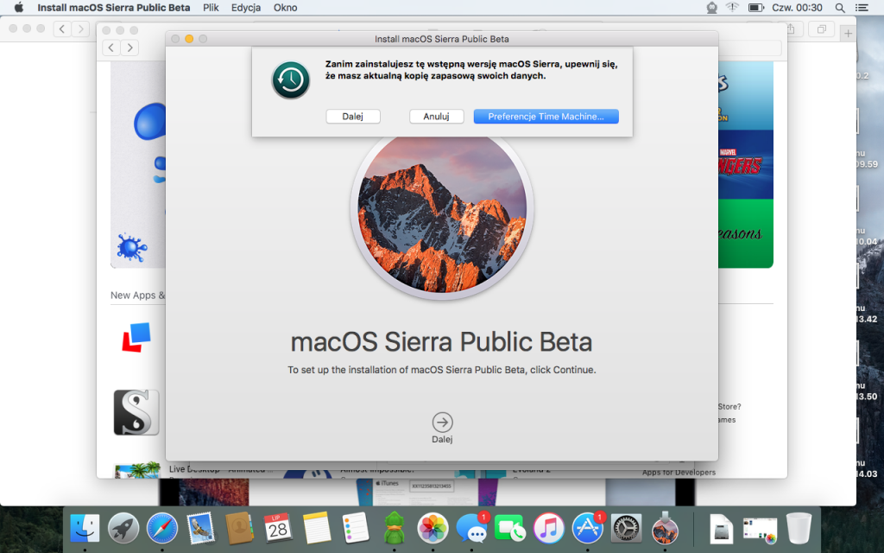
Task: Open Photos pinwheel in the Dock
Action: tap(433, 529)
